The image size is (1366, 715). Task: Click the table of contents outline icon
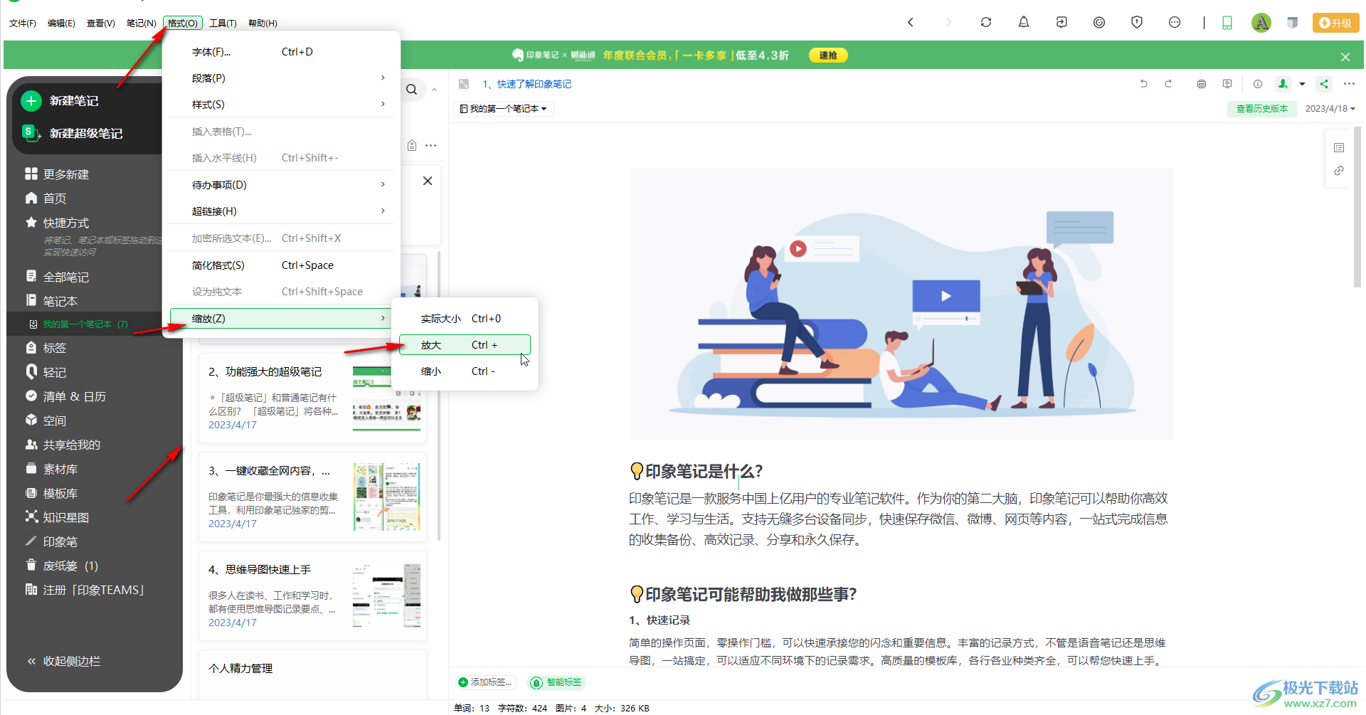1339,148
